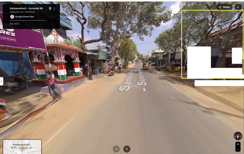Collapse the side panel using left-edge arrow
The height and width of the screenshot is (154, 244).
coord(1,81)
